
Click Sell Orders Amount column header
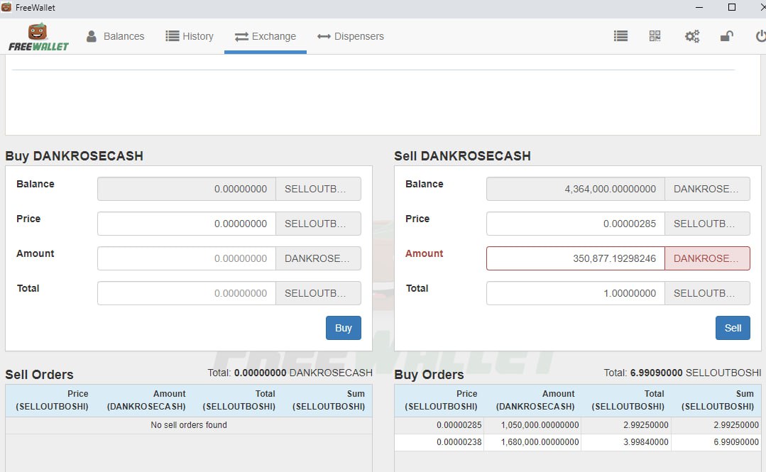(x=146, y=400)
